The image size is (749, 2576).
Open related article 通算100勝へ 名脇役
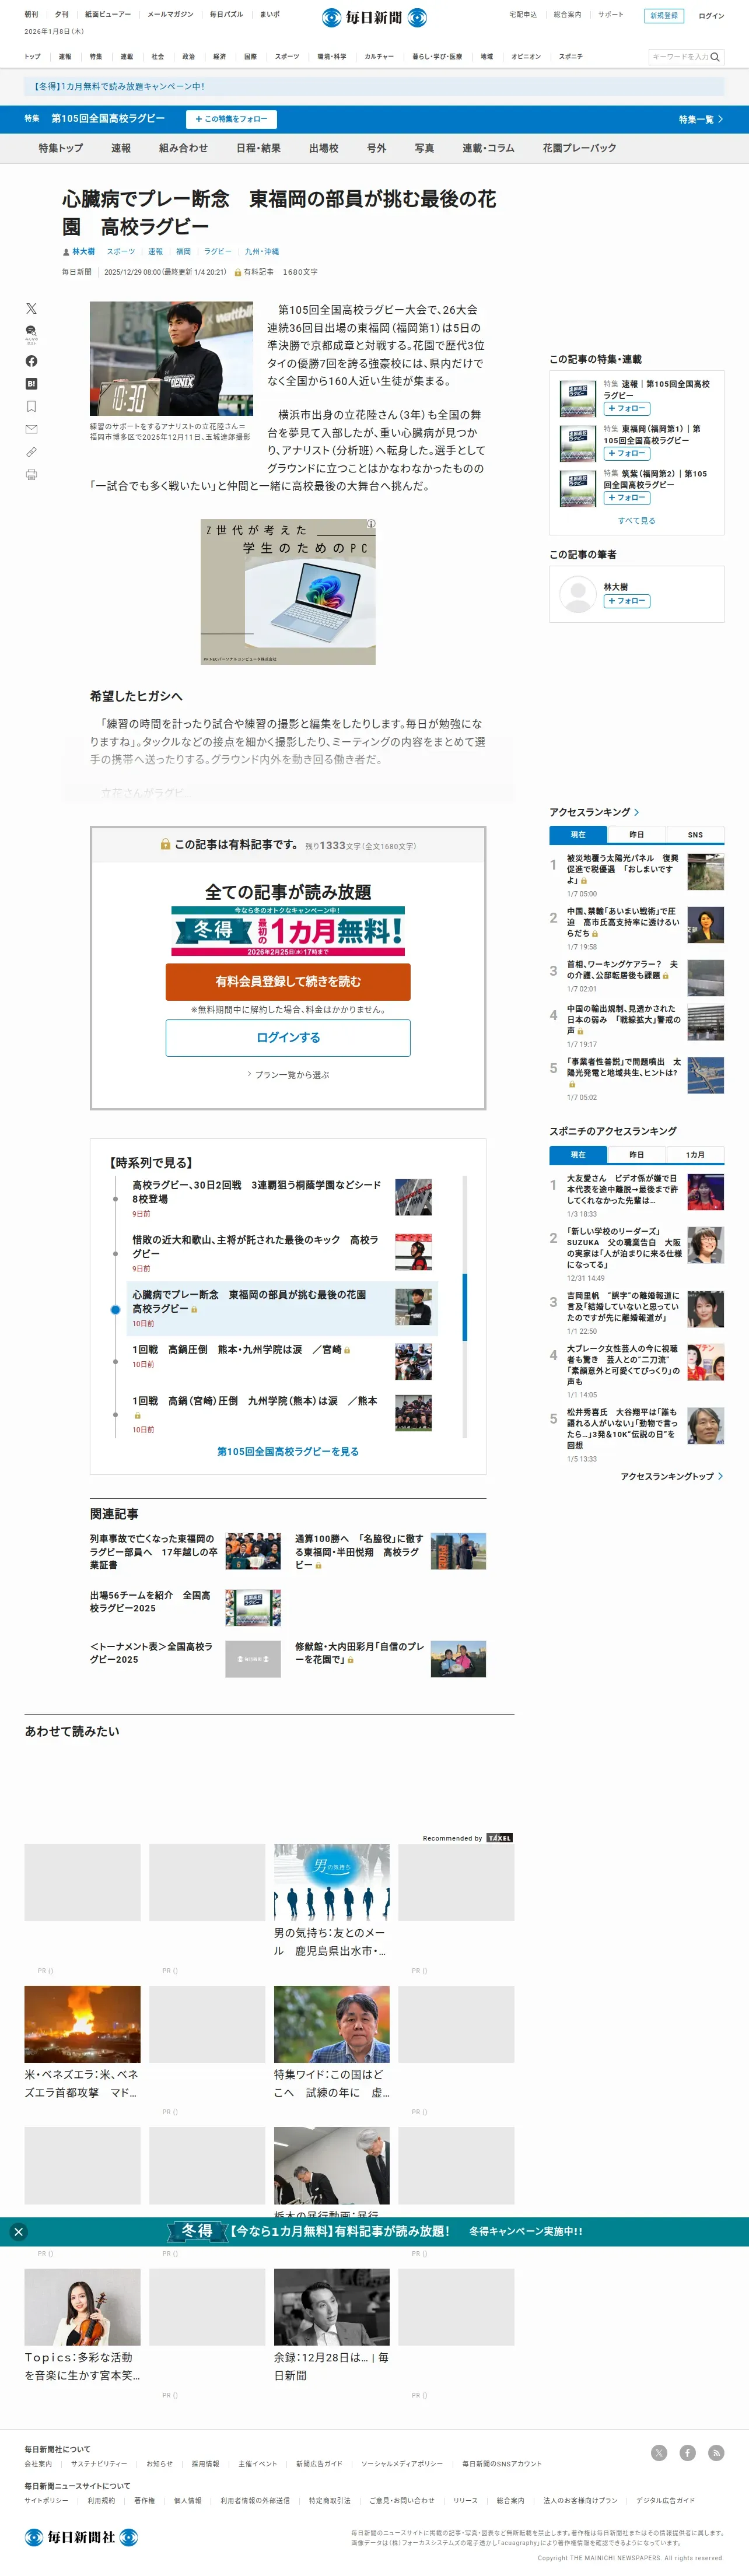click(359, 1551)
